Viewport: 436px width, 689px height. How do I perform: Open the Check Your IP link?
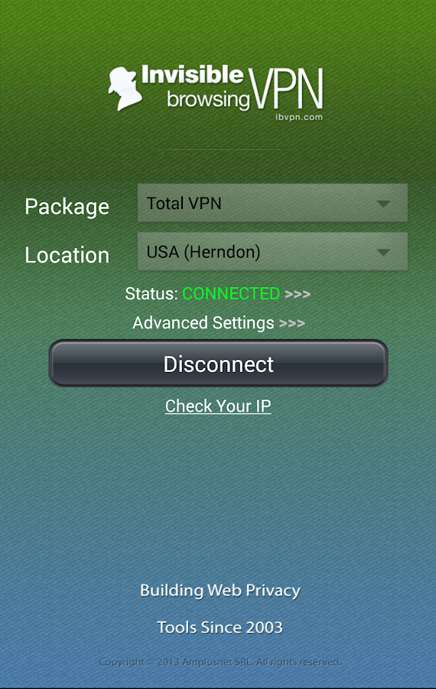pos(218,406)
